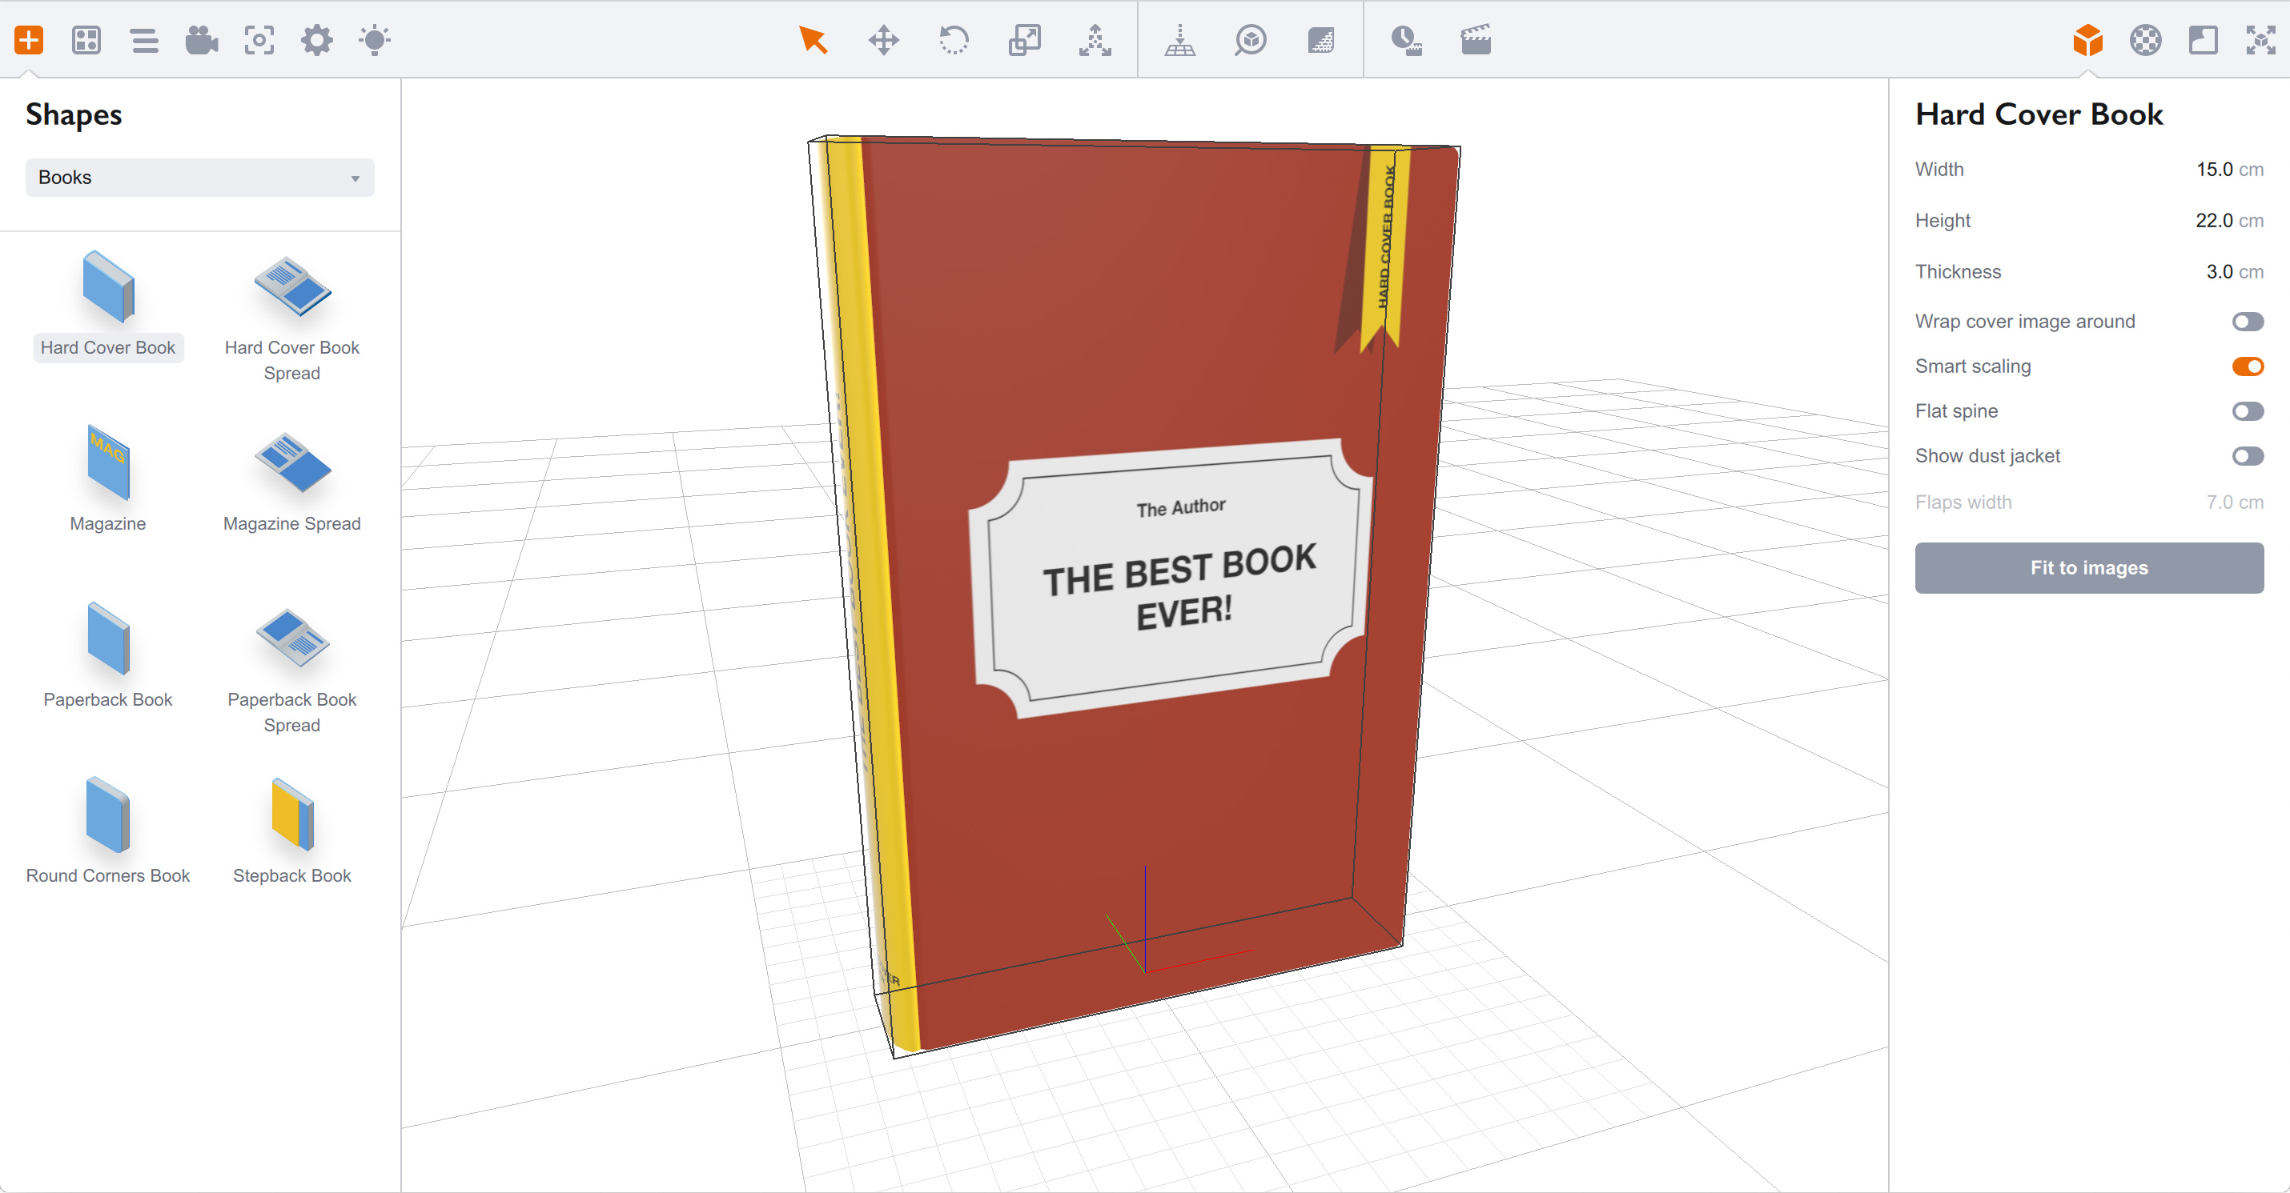This screenshot has height=1193, width=2290.
Task: Select the animation clapperboard tool
Action: click(x=1475, y=39)
